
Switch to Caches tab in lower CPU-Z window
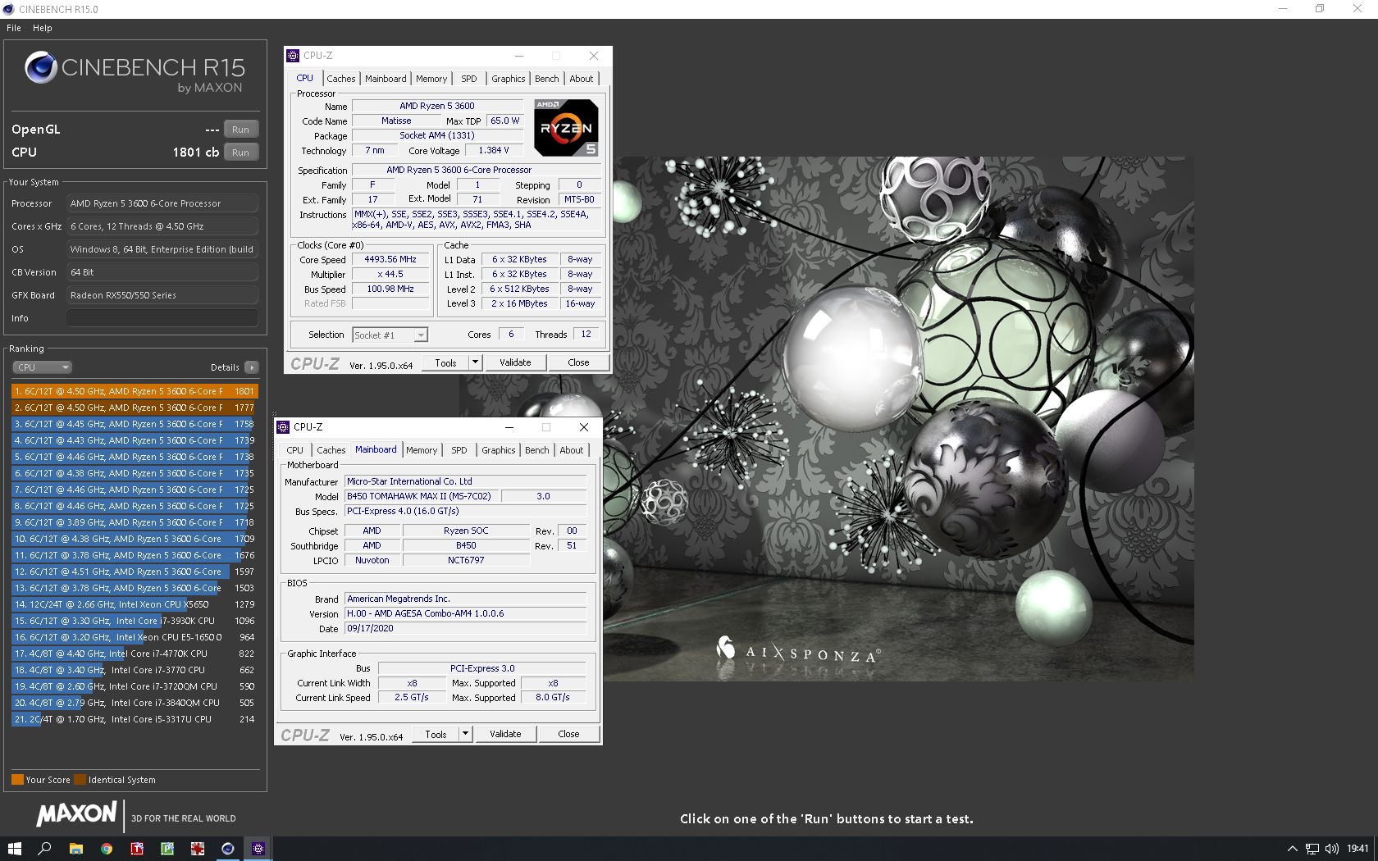click(331, 450)
